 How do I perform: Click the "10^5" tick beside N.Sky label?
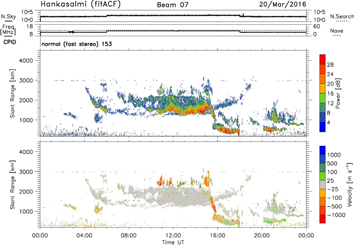click(x=27, y=12)
